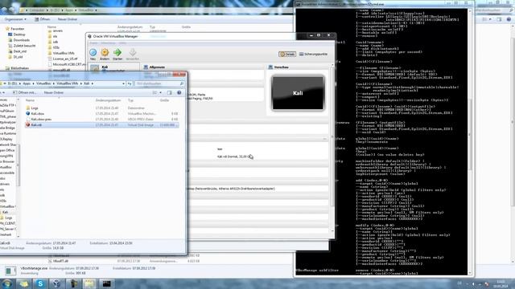
Task: Click the Windows Start button
Action: pyautogui.click(x=6, y=283)
